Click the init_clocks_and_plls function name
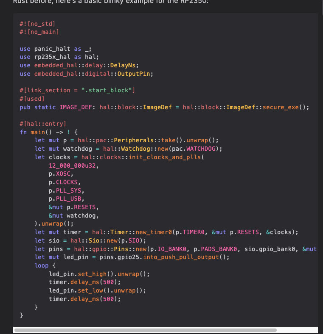This screenshot has height=334, width=323. coord(165,157)
